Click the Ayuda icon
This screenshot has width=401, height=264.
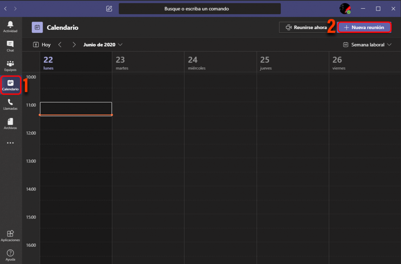10,255
